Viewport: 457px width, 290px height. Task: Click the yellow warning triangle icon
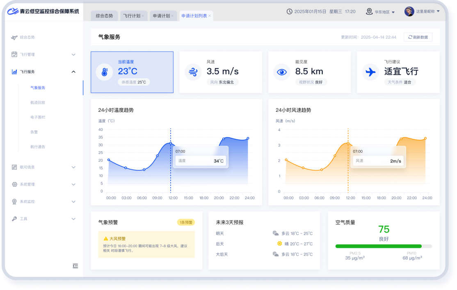pyautogui.click(x=105, y=238)
